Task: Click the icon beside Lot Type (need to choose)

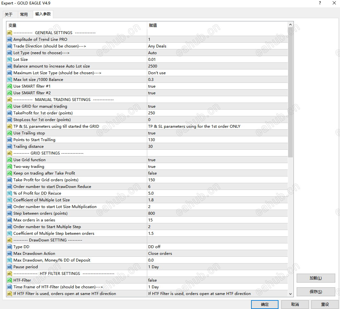Action: pos(9,53)
